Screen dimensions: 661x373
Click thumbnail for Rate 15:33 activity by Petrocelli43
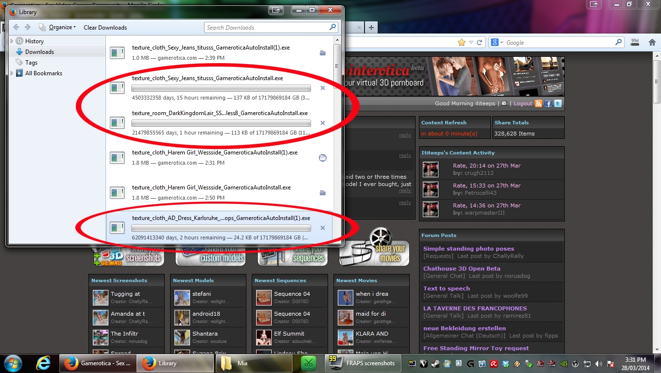click(x=431, y=189)
